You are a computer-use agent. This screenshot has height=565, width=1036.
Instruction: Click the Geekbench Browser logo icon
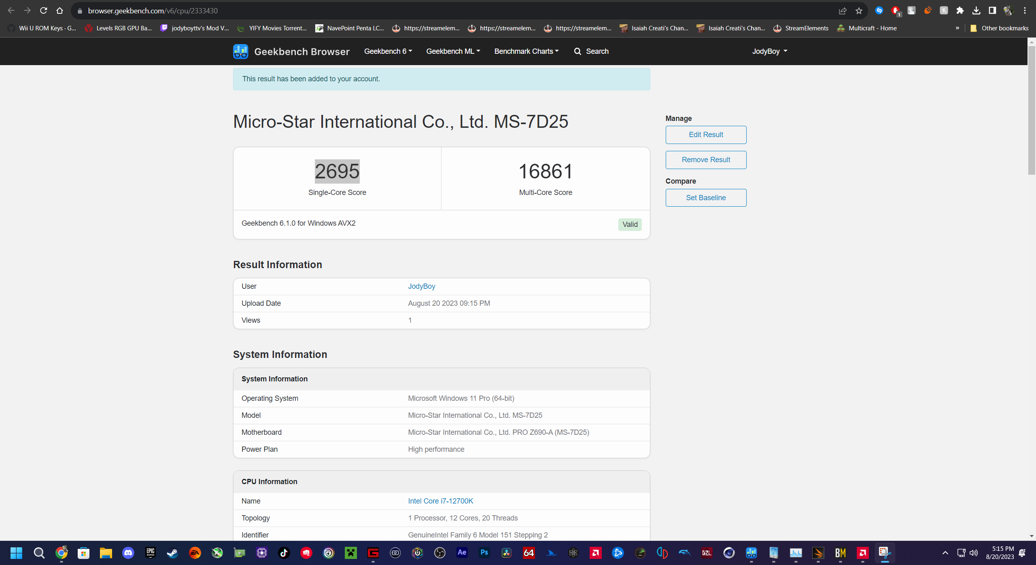click(x=240, y=51)
